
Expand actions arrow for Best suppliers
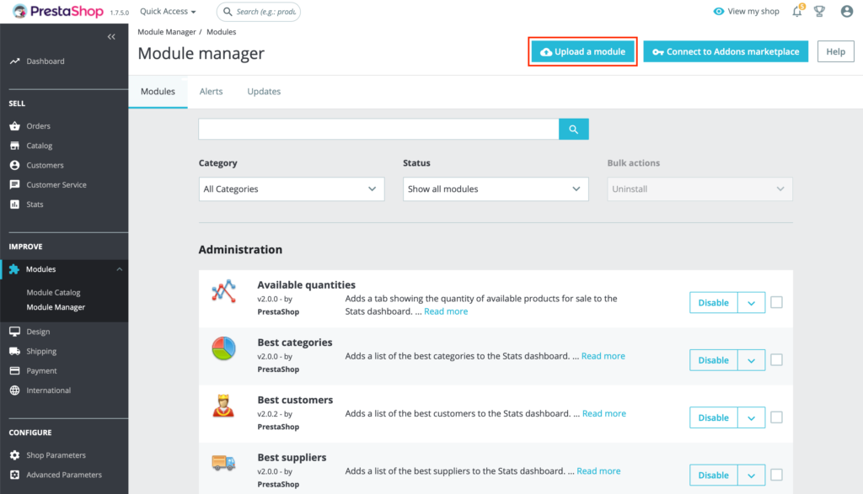click(751, 475)
